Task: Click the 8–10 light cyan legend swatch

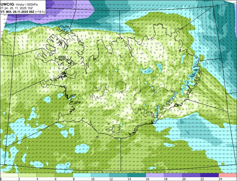Action: click(82, 175)
